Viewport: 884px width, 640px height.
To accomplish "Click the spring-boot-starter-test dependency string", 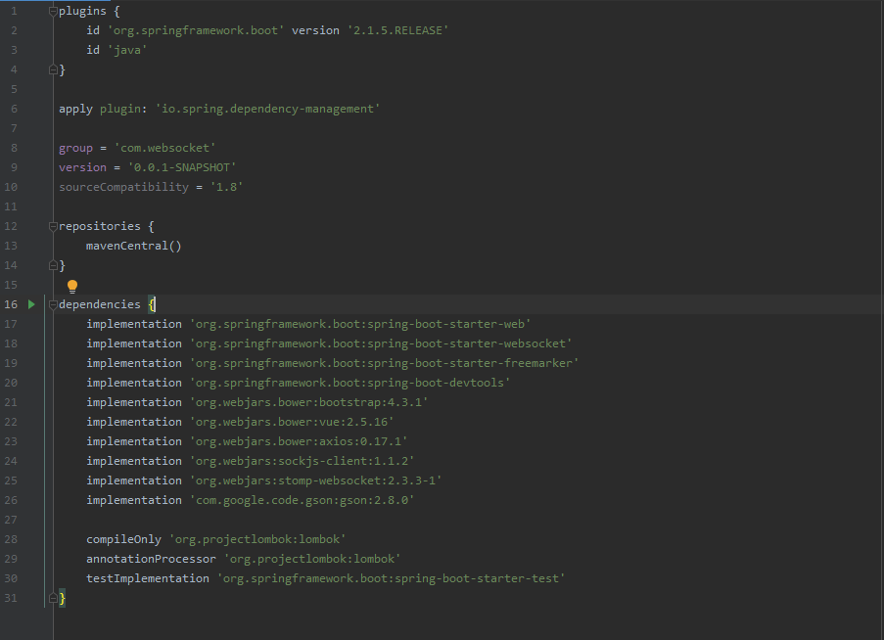I will pyautogui.click(x=391, y=578).
